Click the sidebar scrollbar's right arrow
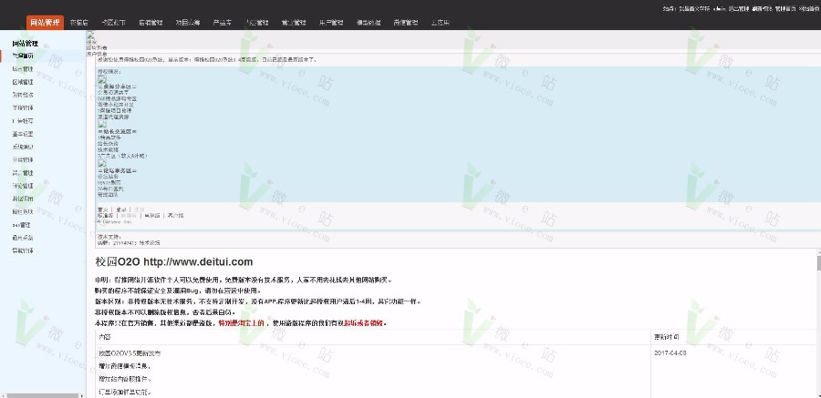 [82, 395]
